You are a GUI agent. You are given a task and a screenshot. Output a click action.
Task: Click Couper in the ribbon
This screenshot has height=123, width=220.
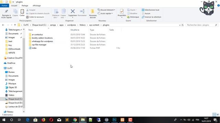point(31,10)
